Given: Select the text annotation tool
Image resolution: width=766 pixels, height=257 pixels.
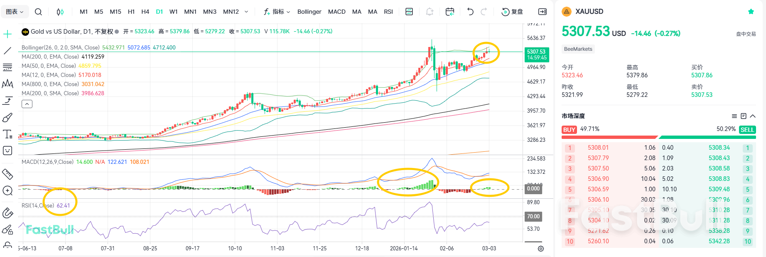Looking at the screenshot, I should coord(7,134).
